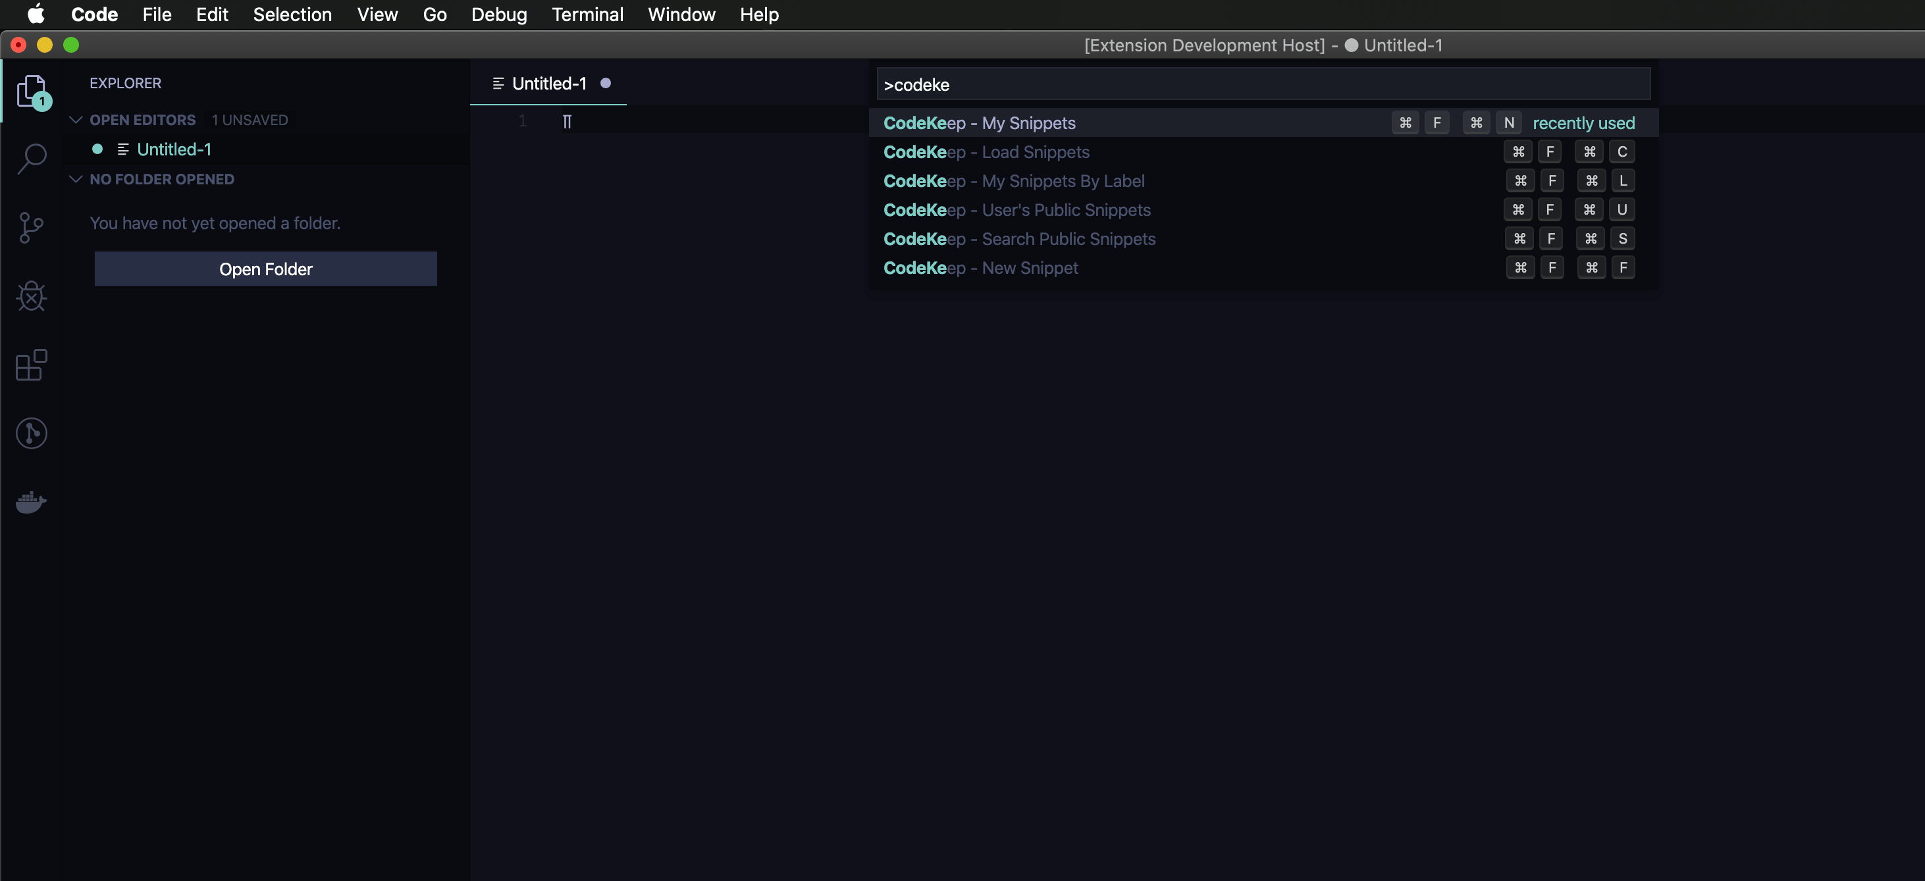The image size is (1925, 881).
Task: Open the Source Control view icon
Action: tap(32, 227)
